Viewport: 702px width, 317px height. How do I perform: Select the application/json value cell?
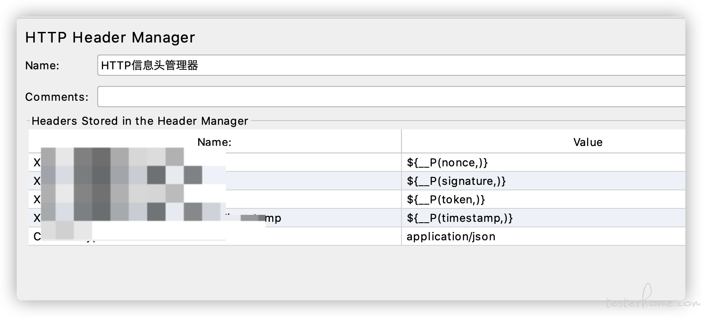[543, 237]
